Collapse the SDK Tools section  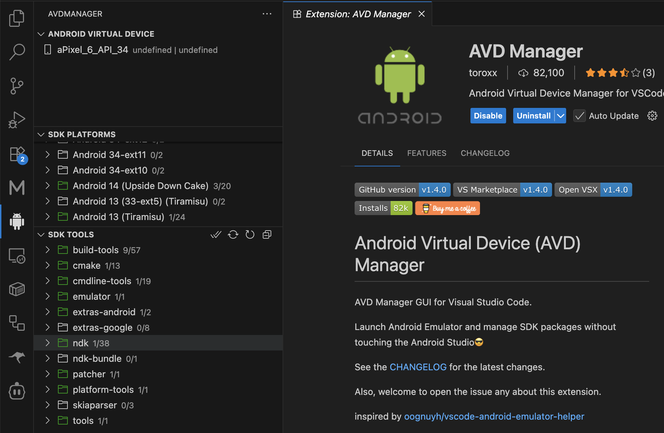pos(41,234)
